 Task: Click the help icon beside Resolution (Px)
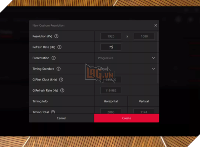point(57,36)
